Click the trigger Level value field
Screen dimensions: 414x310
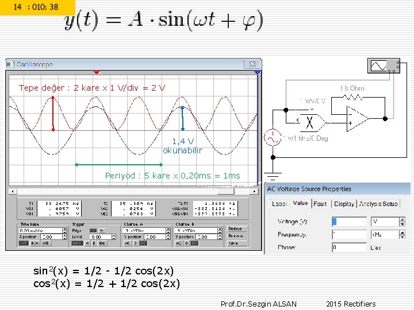click(101, 237)
